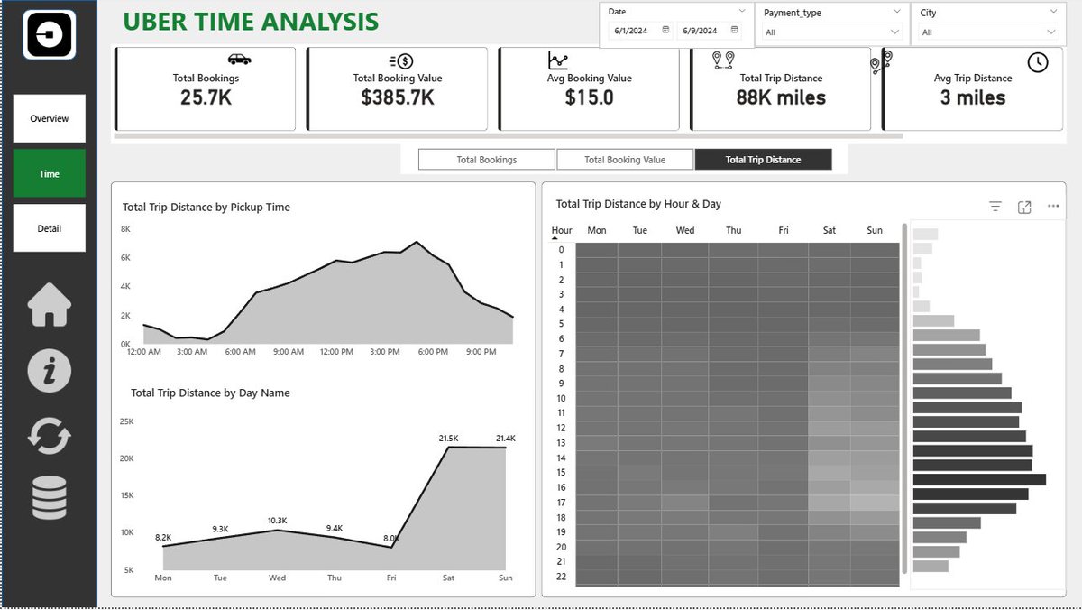Click the Total Bookings 25.7K card
The width and height of the screenshot is (1082, 610).
tap(206, 88)
